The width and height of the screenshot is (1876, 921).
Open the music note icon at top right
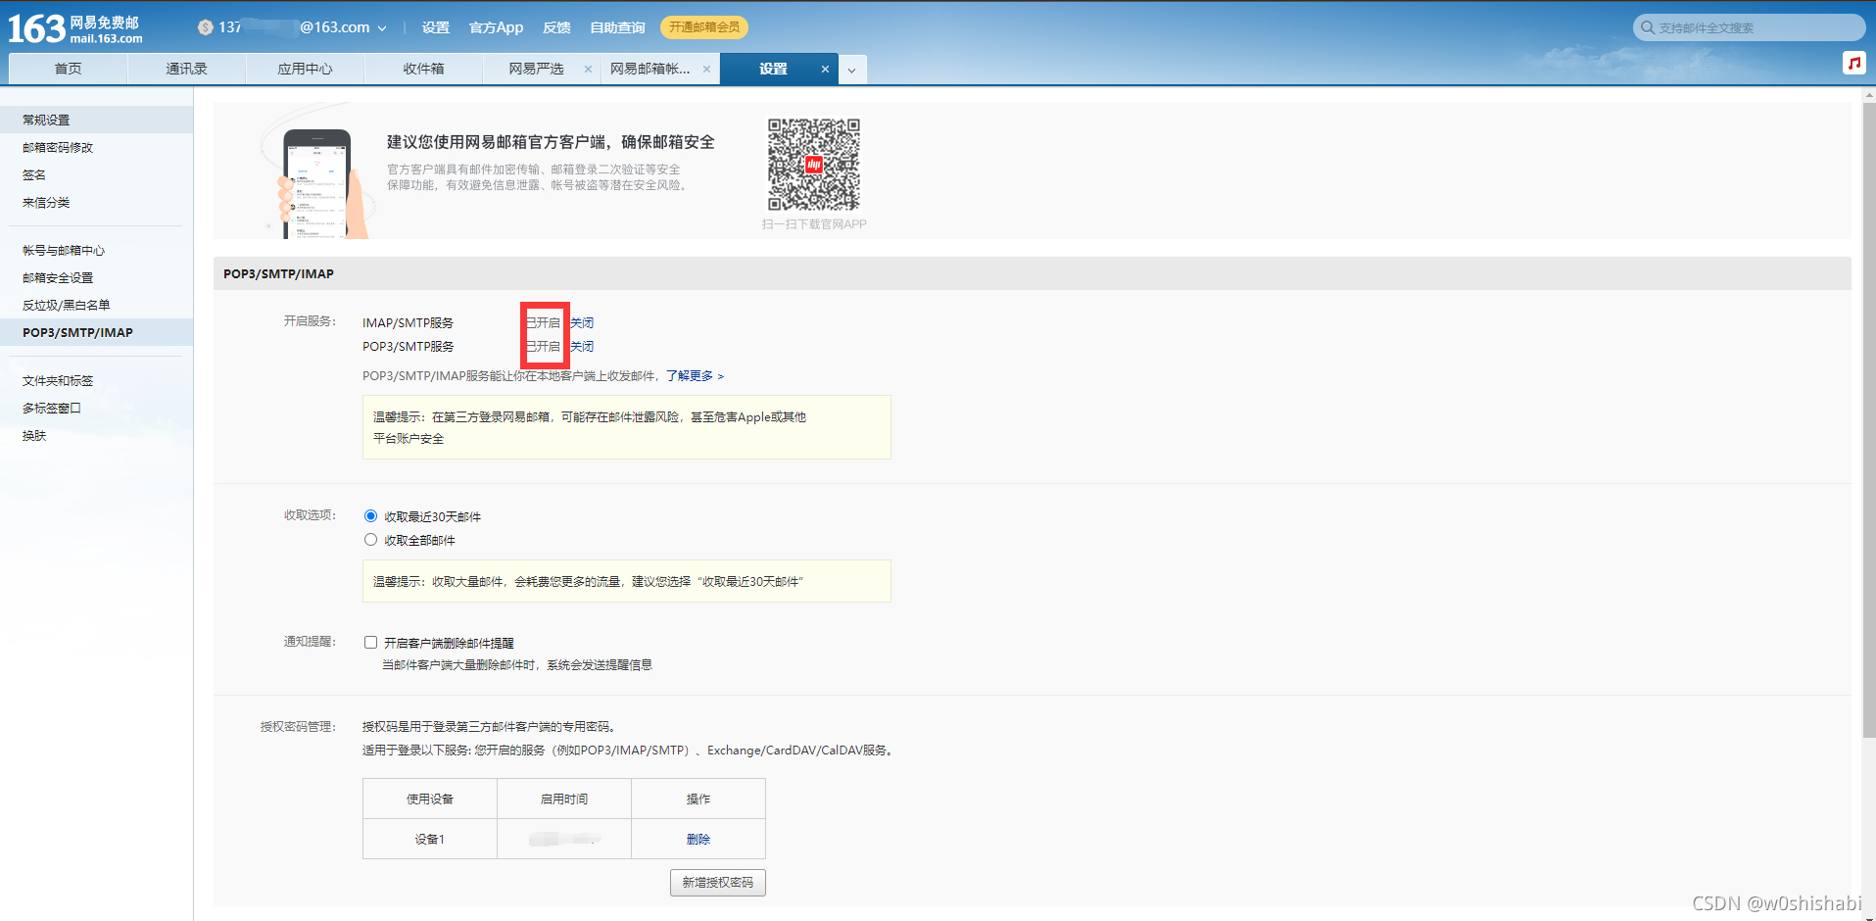pos(1853,63)
